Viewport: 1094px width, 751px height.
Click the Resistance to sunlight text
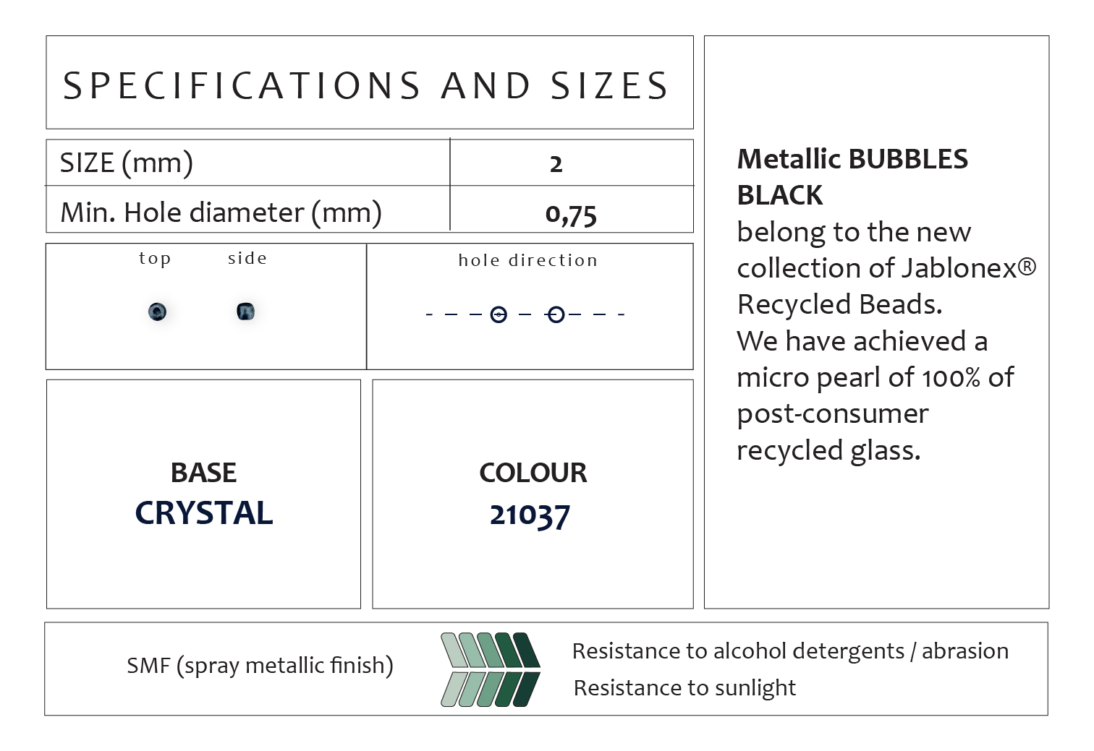point(684,687)
